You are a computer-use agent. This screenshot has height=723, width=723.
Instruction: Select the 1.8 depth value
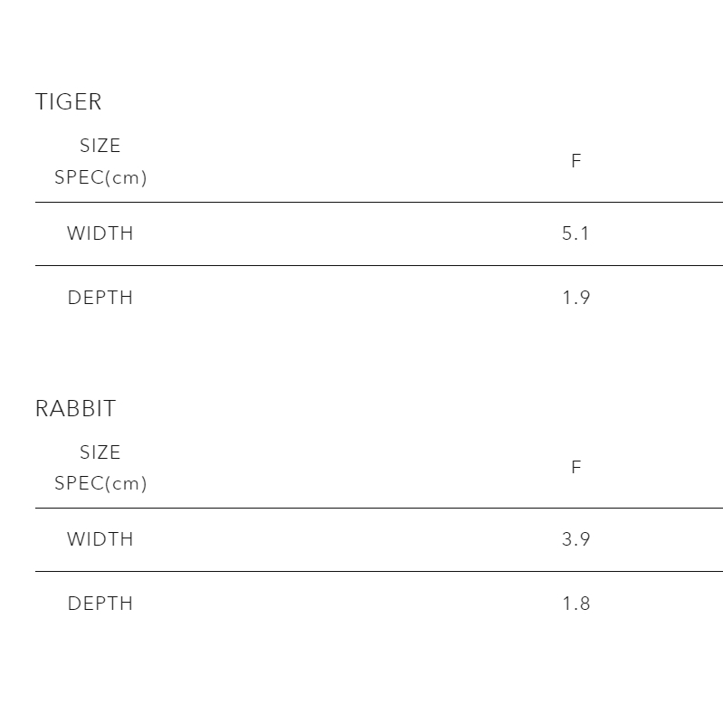coord(576,604)
